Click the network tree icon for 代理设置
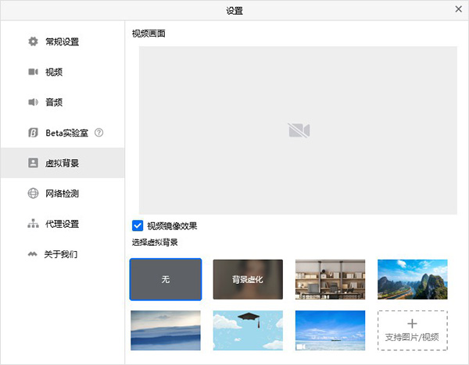Viewport: 469px width, 365px height. point(33,224)
